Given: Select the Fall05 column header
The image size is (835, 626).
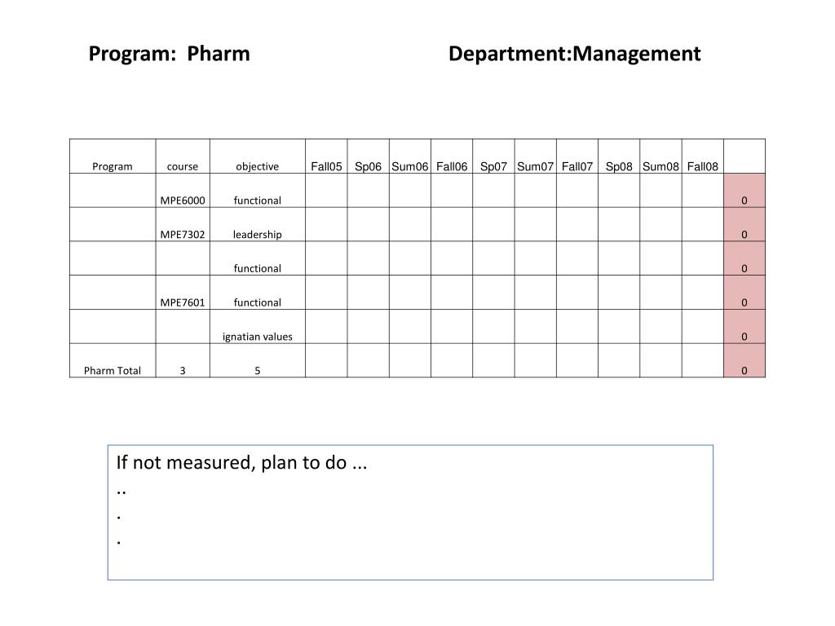Looking at the screenshot, I should [x=326, y=156].
